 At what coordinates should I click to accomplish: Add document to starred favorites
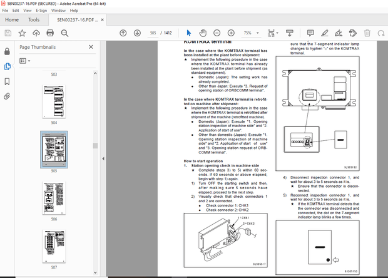coord(22,33)
